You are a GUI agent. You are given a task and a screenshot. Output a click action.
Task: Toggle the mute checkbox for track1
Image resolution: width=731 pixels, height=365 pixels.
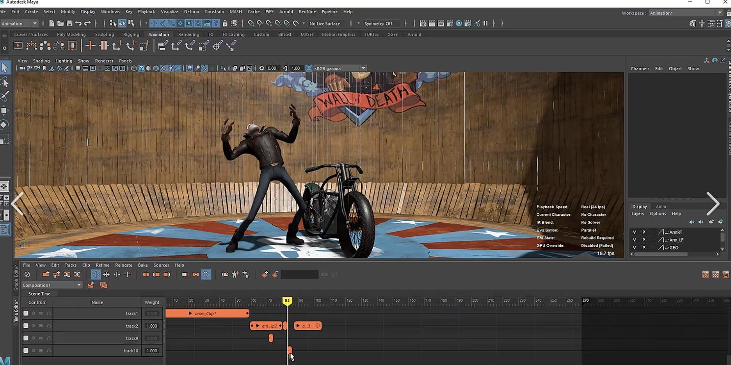point(26,313)
